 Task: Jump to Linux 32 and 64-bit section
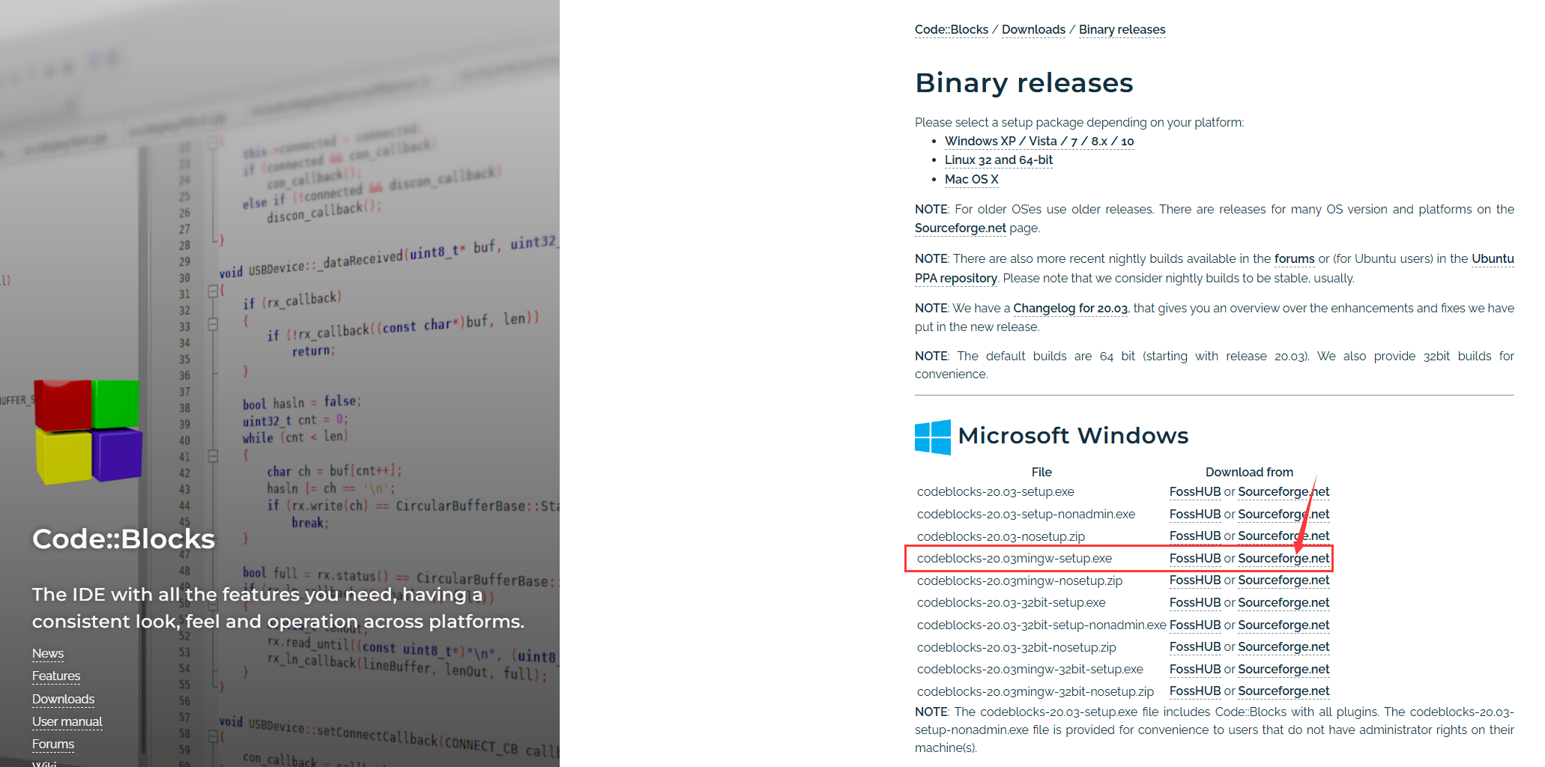(999, 160)
